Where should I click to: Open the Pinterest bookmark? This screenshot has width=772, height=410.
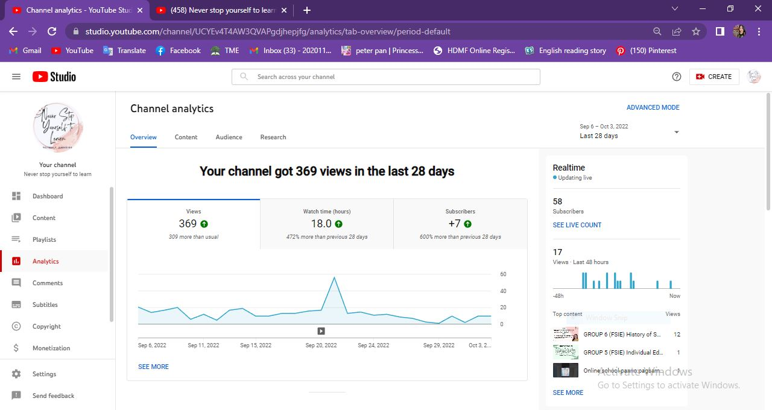[647, 51]
